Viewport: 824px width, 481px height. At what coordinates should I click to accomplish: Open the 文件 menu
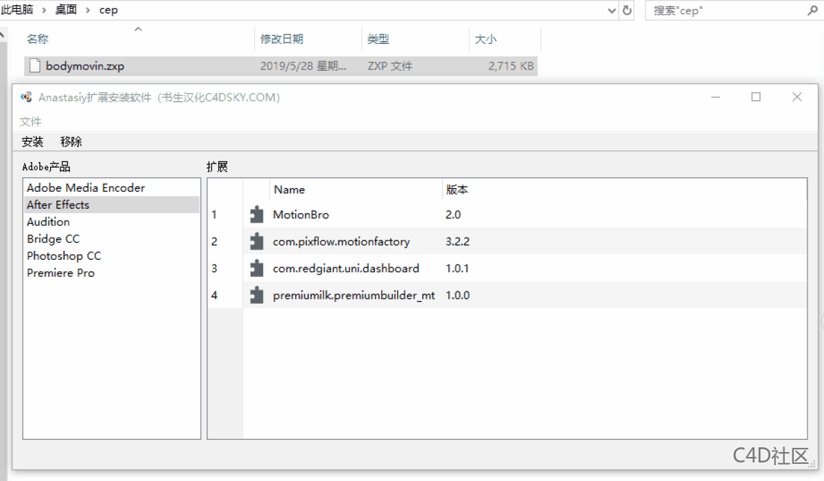pos(31,120)
